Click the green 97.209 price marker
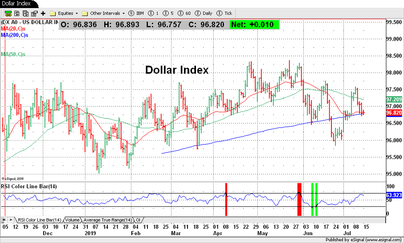This screenshot has width=404, height=243. tap(394, 99)
